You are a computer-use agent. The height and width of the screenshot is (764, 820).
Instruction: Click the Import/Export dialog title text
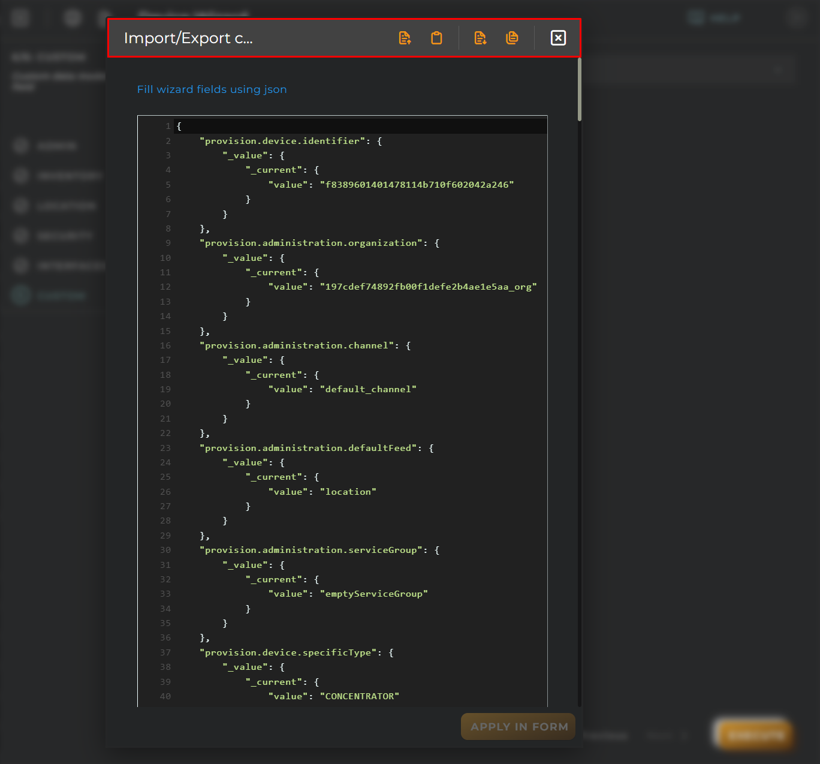coord(188,38)
